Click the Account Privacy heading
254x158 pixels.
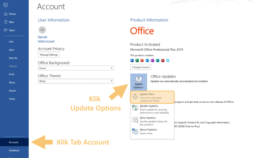(51, 49)
